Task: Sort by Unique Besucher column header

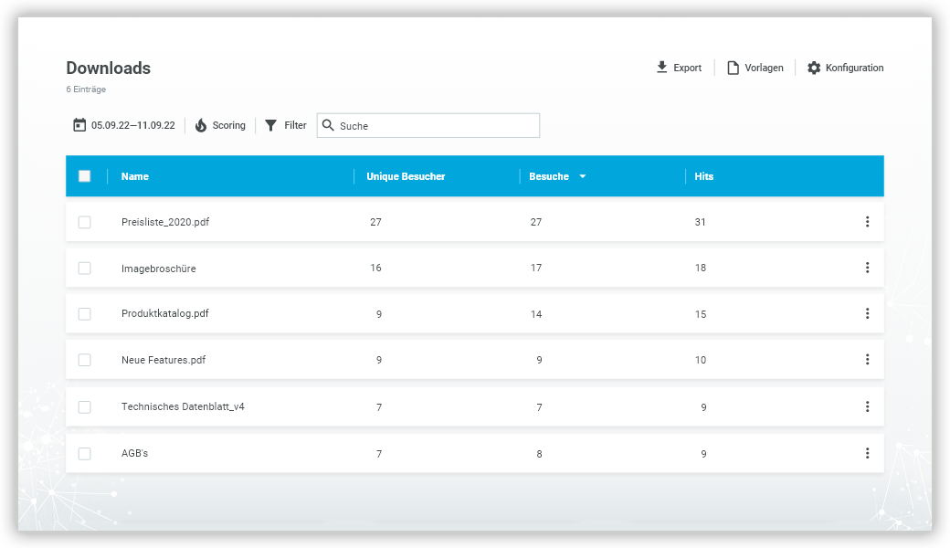Action: [406, 176]
